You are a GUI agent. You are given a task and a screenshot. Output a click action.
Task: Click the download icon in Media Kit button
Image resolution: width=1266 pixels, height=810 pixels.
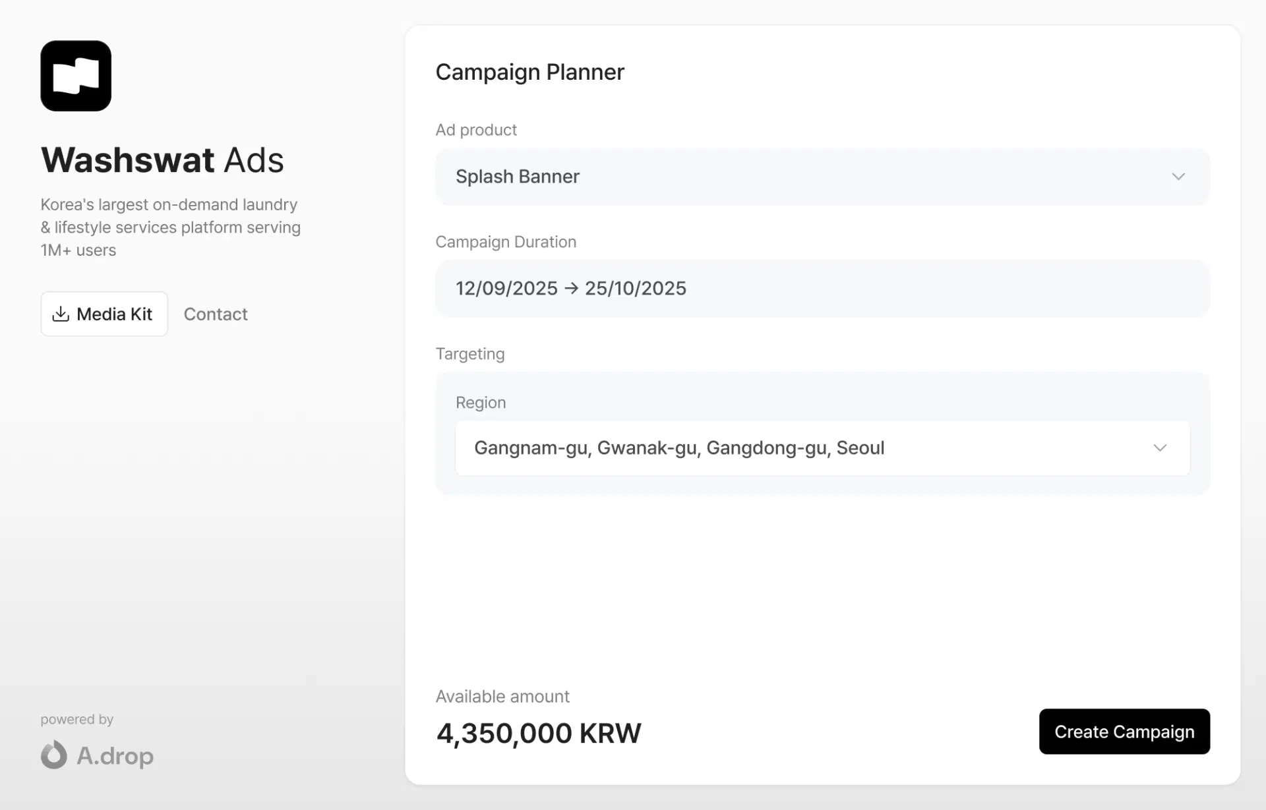61,314
